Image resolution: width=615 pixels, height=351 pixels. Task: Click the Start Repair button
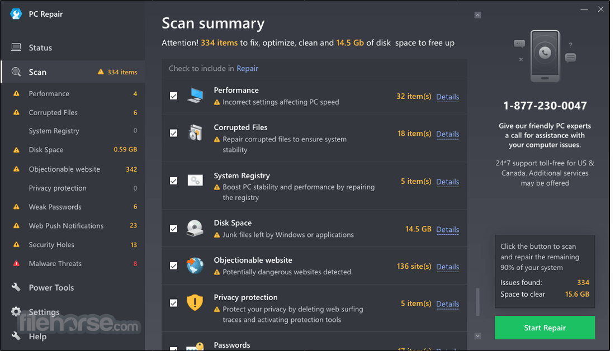pyautogui.click(x=545, y=328)
